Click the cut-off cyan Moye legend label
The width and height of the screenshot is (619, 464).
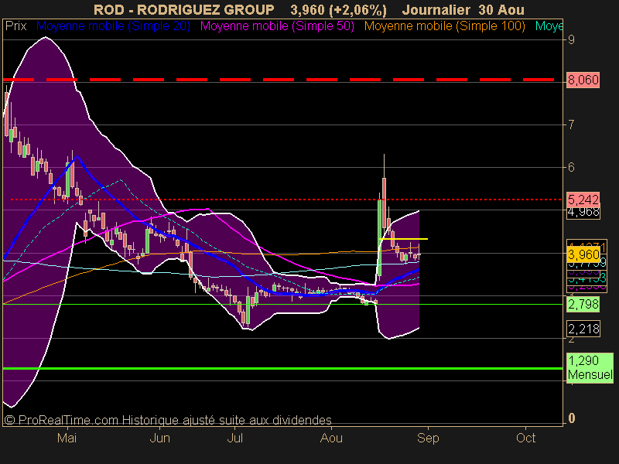pyautogui.click(x=549, y=26)
